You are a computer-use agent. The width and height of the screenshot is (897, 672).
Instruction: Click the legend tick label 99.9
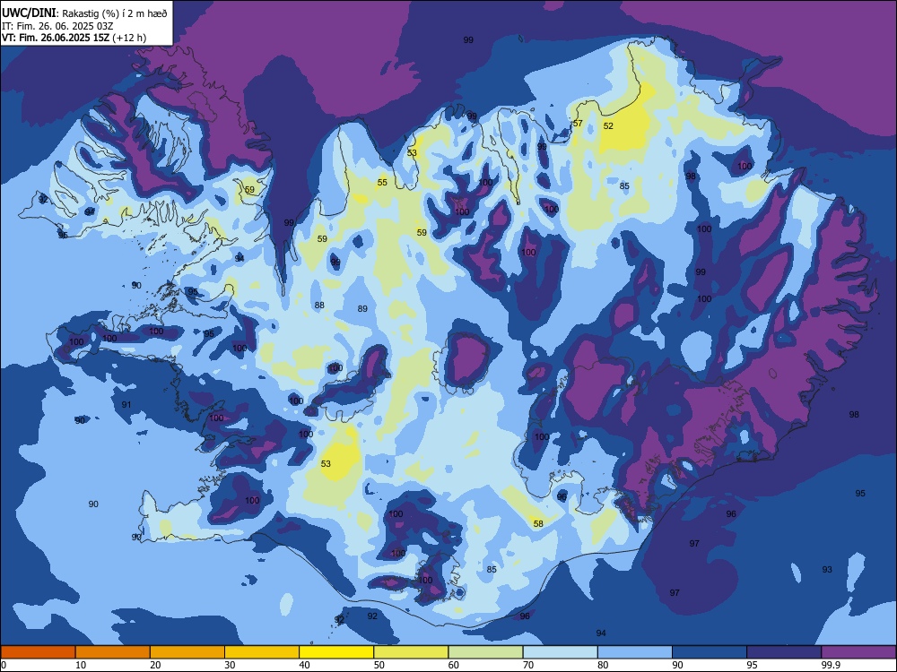tap(830, 665)
